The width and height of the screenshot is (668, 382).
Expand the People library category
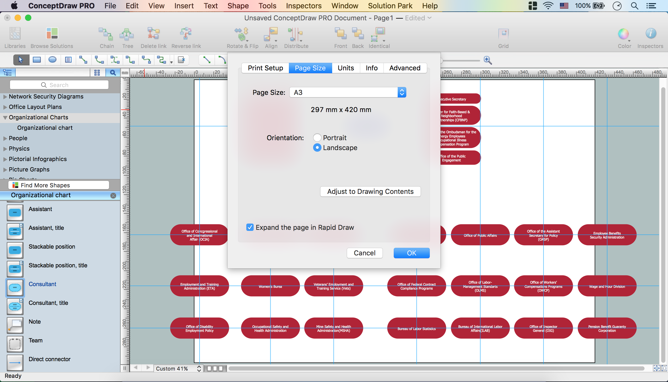coord(5,138)
